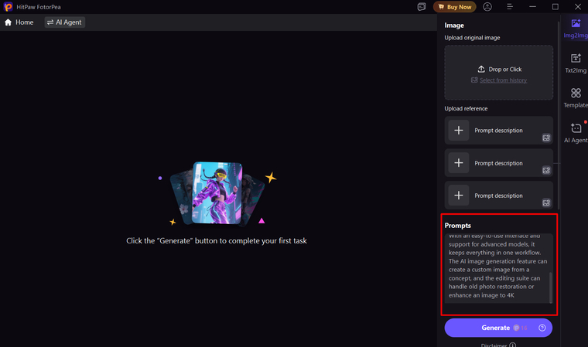Open history picker for first reference row
The height and width of the screenshot is (347, 588).
pos(546,138)
